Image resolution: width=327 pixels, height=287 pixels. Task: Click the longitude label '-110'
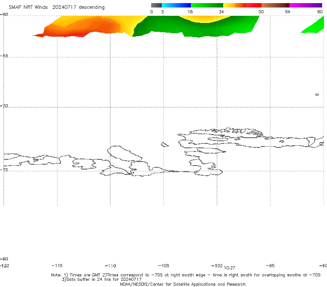point(110,266)
